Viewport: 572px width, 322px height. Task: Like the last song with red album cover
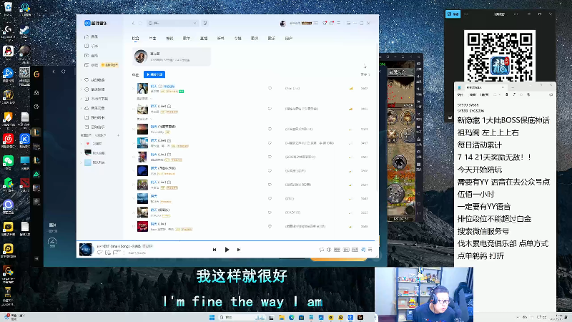tap(270, 226)
